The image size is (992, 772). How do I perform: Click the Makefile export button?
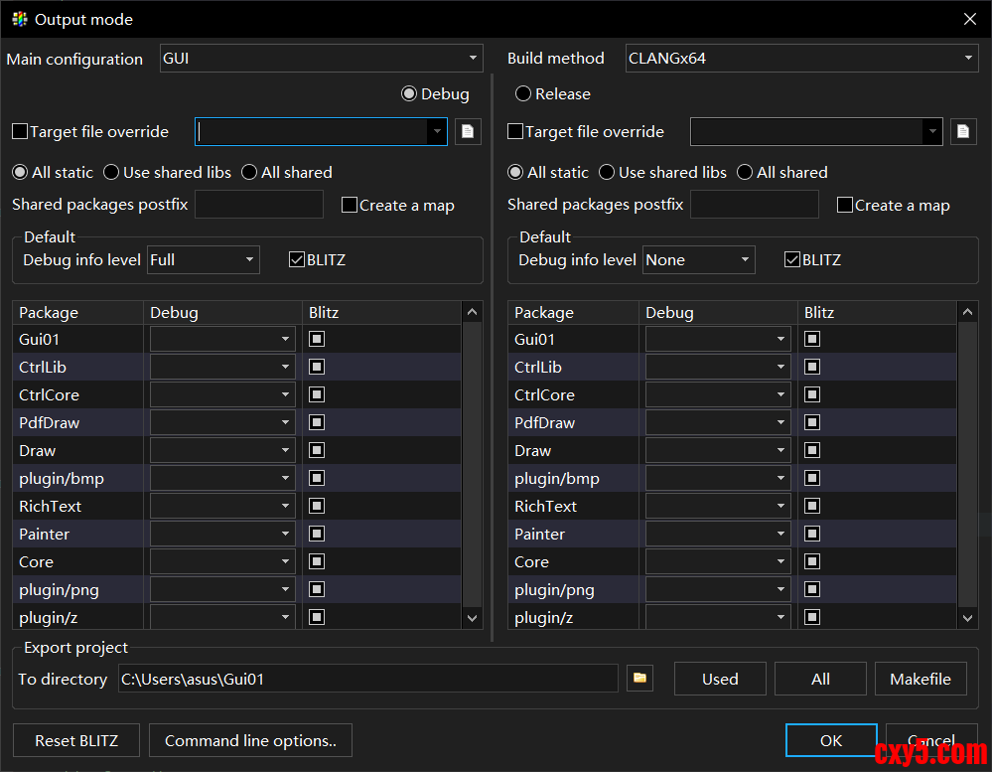[x=920, y=679]
